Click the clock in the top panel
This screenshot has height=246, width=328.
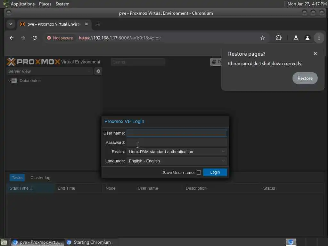click(307, 4)
